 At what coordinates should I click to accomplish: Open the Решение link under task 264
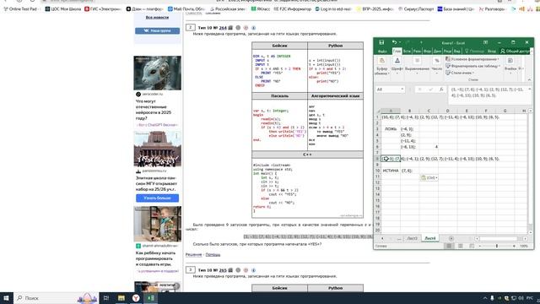(x=193, y=255)
